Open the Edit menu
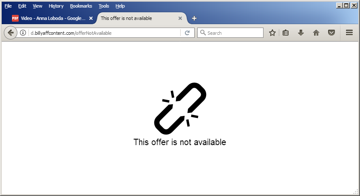This screenshot has width=360, height=196. (22, 6)
